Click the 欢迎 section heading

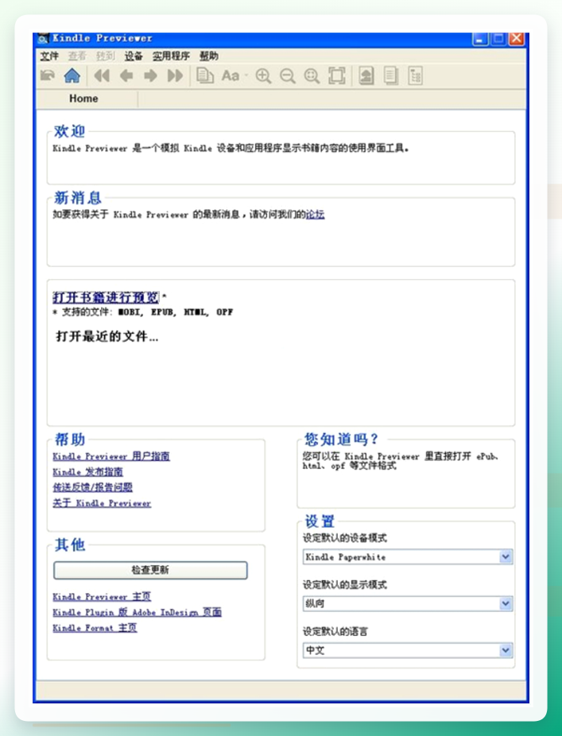coord(69,131)
